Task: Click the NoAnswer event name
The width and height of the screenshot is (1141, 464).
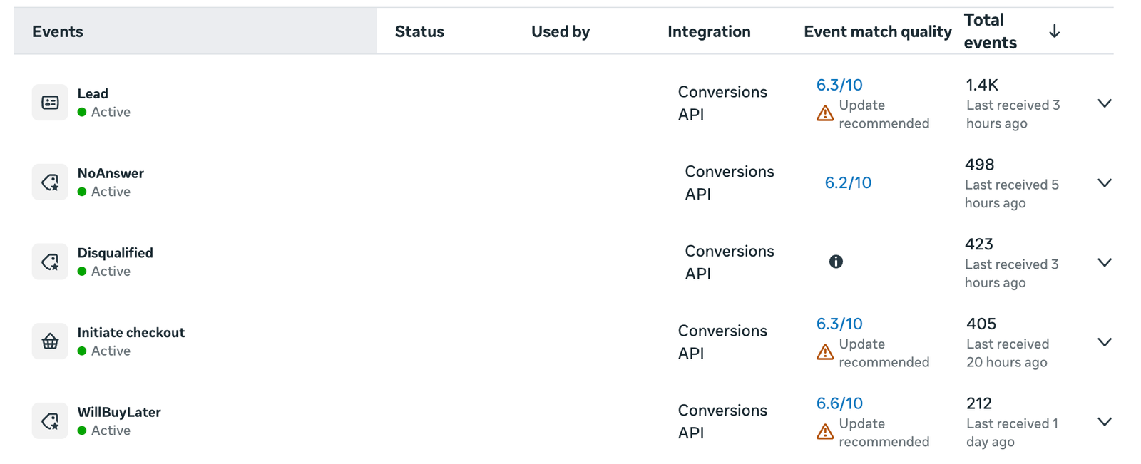Action: click(111, 173)
